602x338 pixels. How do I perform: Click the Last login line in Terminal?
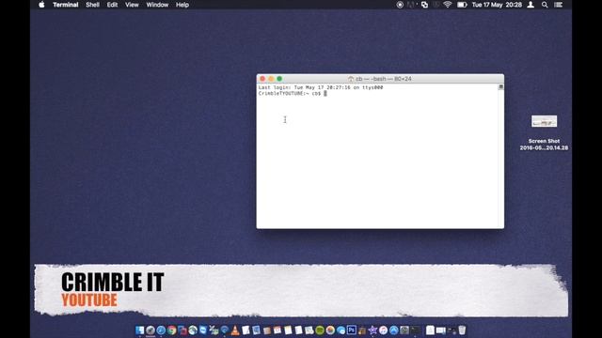(321, 87)
